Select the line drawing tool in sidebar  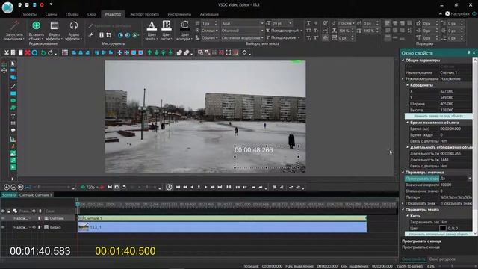(x=13, y=87)
